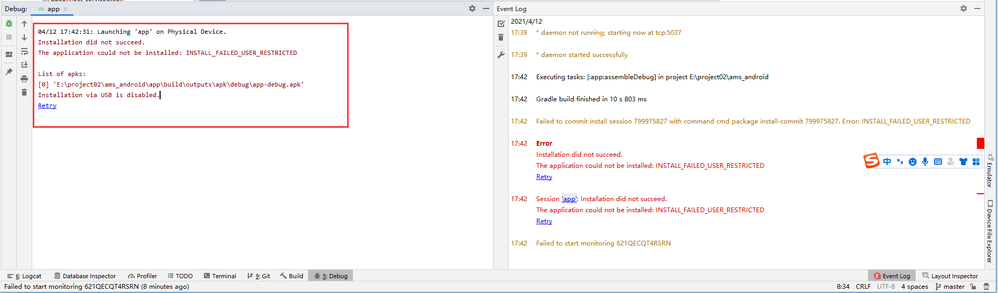Image resolution: width=998 pixels, height=293 pixels.
Task: Open the Layout Inspector tool window
Action: coord(950,276)
